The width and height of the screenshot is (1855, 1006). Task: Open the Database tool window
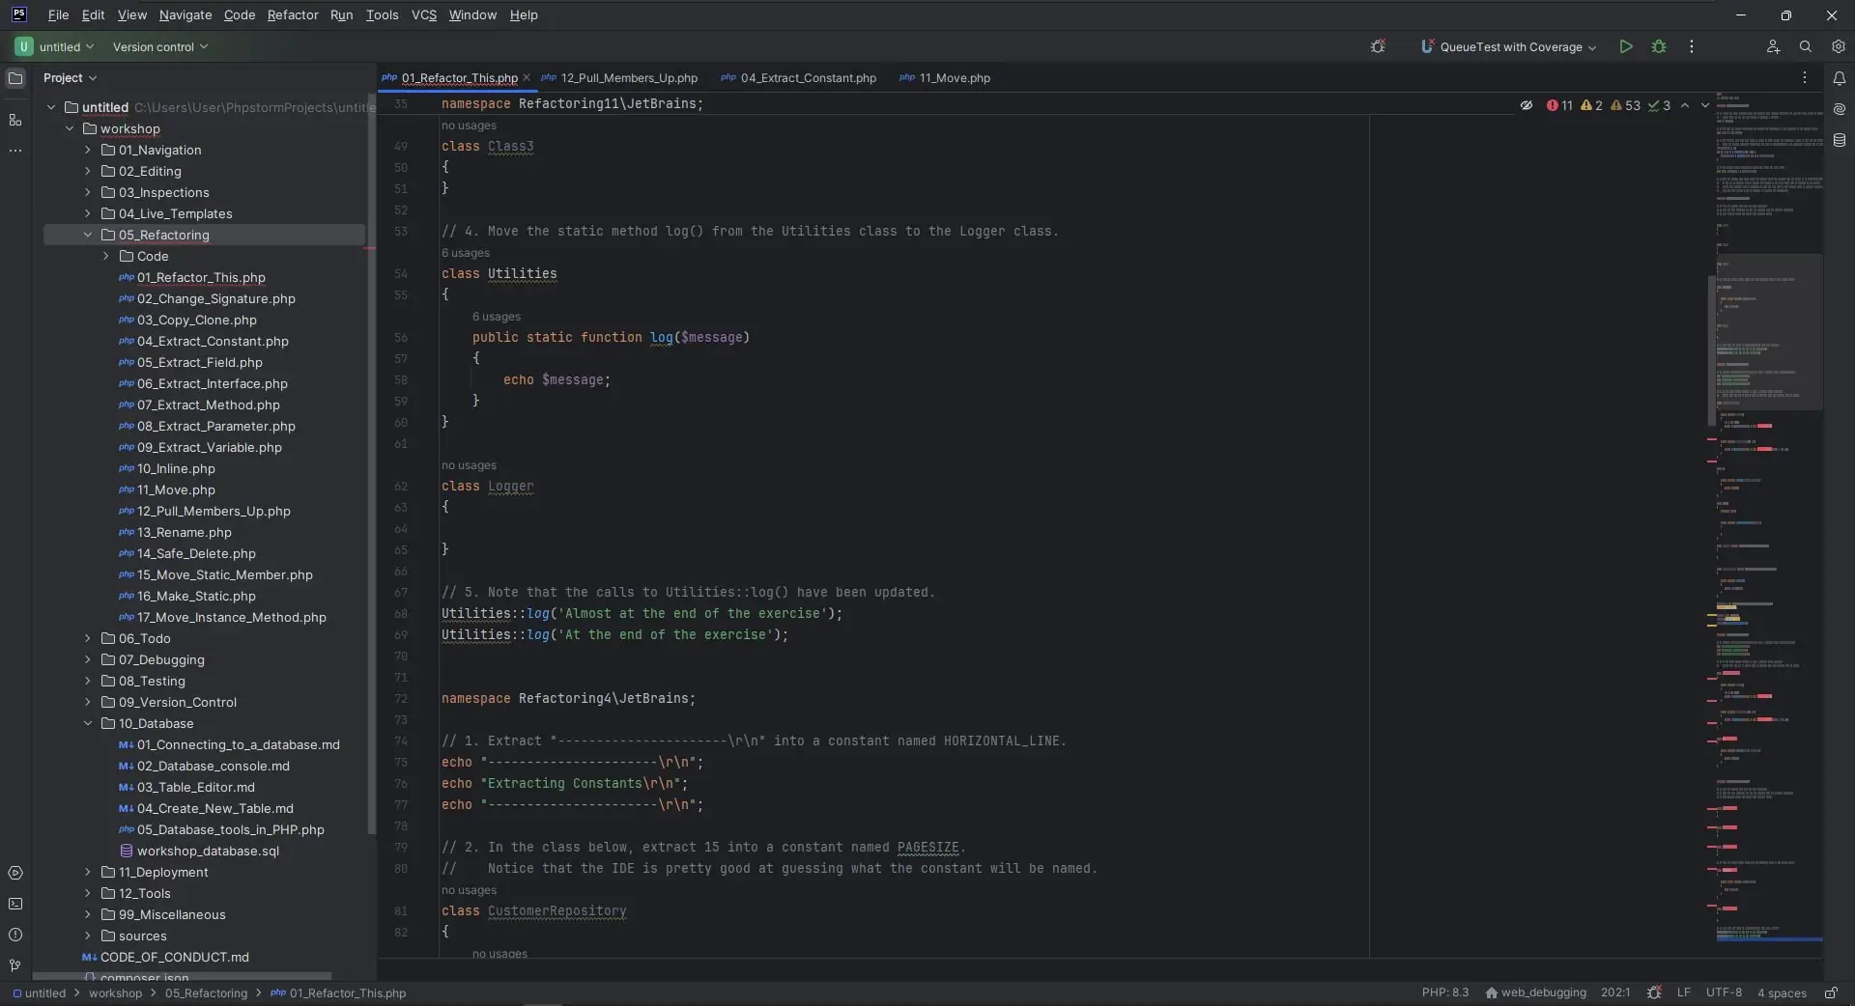pos(1839,140)
